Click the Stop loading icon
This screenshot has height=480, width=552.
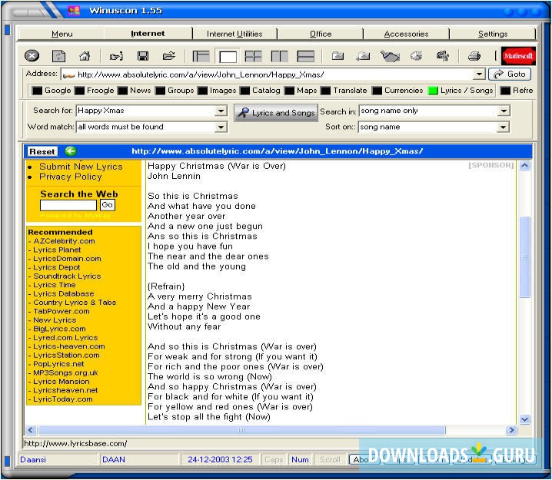coord(32,56)
